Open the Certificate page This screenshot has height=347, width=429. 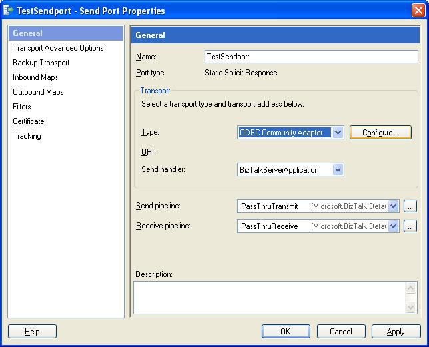click(29, 121)
